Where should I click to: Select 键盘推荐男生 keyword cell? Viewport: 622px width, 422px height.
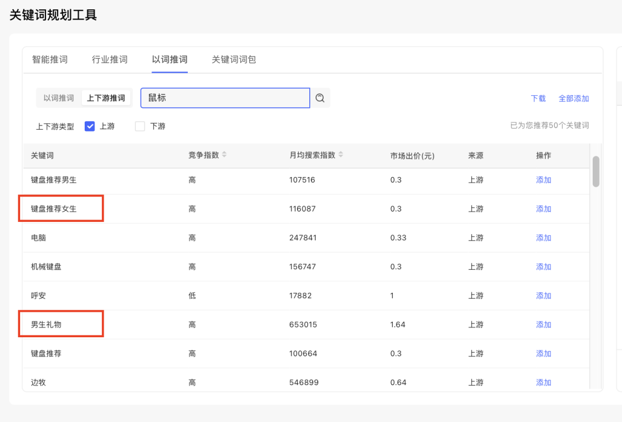click(x=54, y=180)
